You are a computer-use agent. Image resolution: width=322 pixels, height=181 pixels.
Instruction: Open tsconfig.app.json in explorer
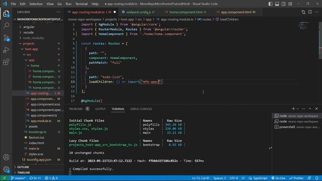point(39,159)
